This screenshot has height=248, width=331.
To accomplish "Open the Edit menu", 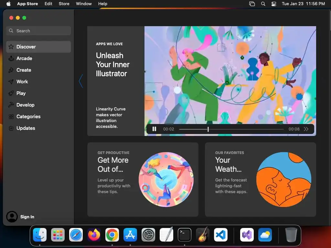I will (x=48, y=4).
